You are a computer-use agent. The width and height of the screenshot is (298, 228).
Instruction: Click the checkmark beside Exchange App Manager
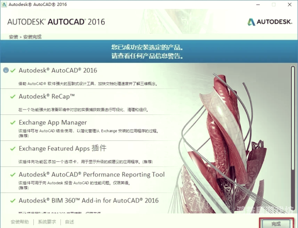point(13,123)
